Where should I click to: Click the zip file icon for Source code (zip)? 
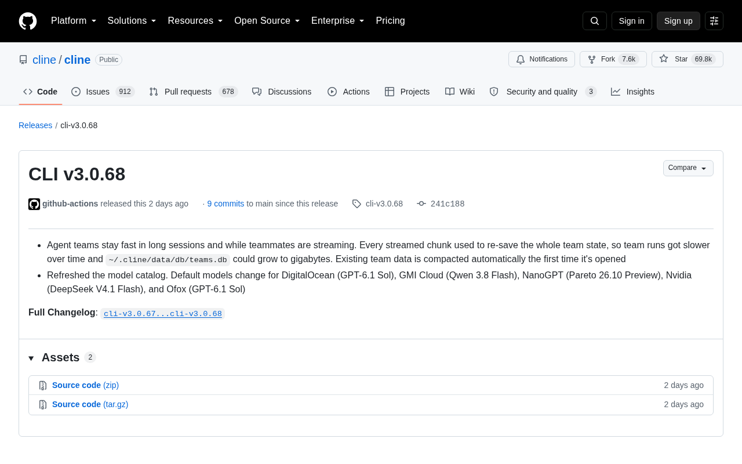(43, 386)
